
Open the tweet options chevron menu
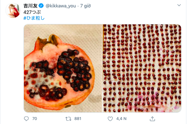click(x=178, y=5)
